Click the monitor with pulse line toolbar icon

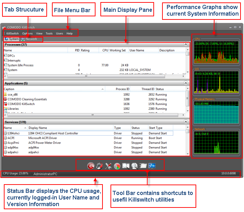[x=152, y=166]
